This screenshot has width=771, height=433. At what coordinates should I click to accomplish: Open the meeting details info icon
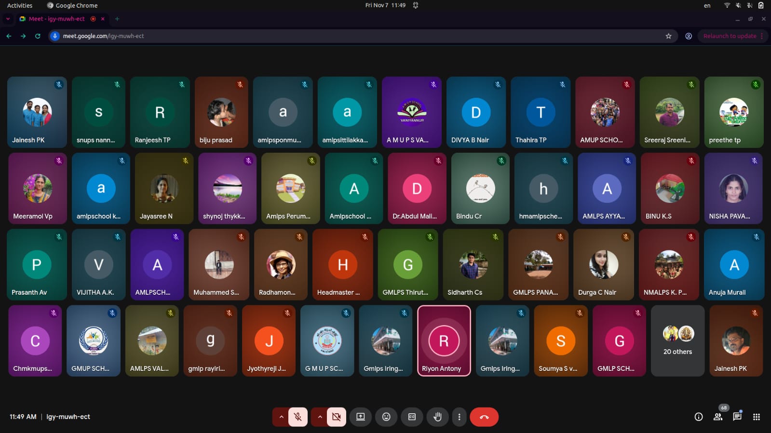[698, 417]
